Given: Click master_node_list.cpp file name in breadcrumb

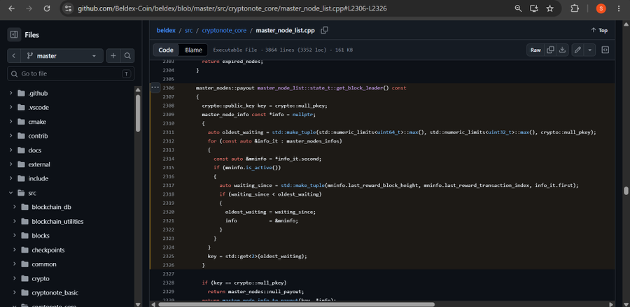Looking at the screenshot, I should click(286, 30).
